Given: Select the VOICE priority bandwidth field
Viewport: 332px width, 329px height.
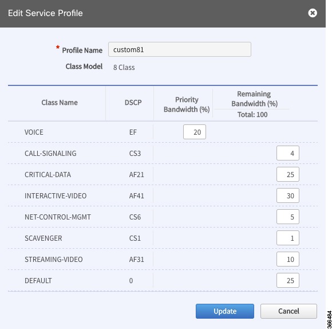Looking at the screenshot, I should pyautogui.click(x=195, y=132).
